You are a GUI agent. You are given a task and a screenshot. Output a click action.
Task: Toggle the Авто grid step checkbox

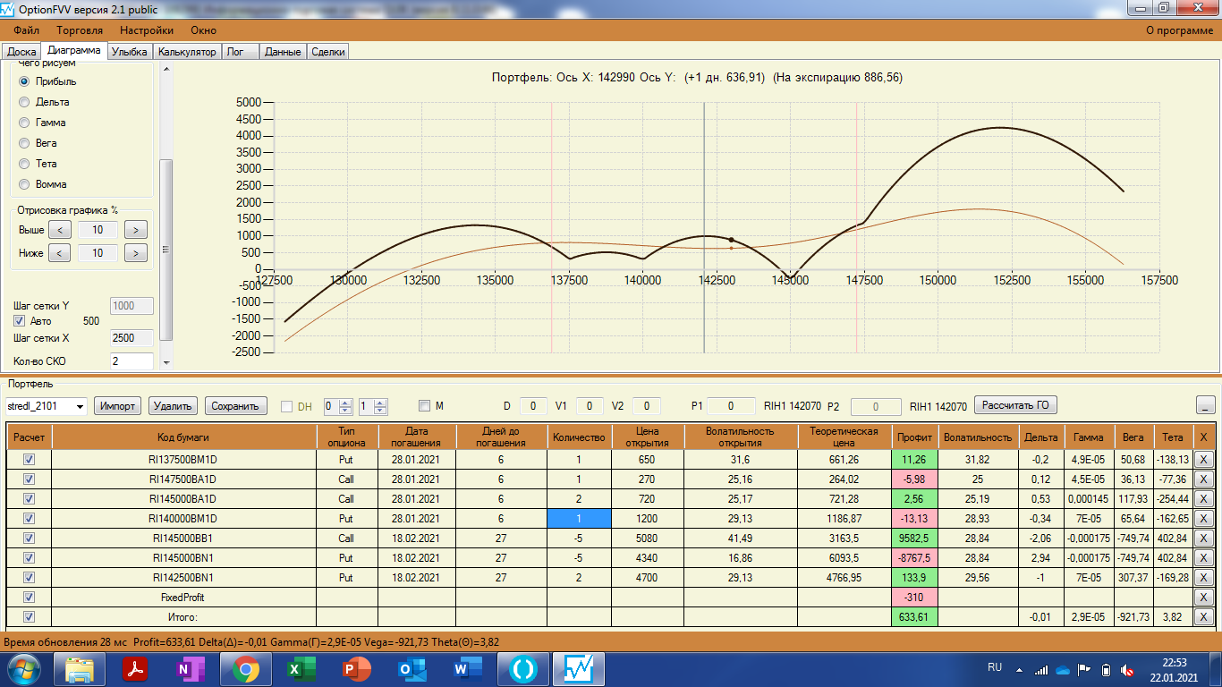point(19,321)
